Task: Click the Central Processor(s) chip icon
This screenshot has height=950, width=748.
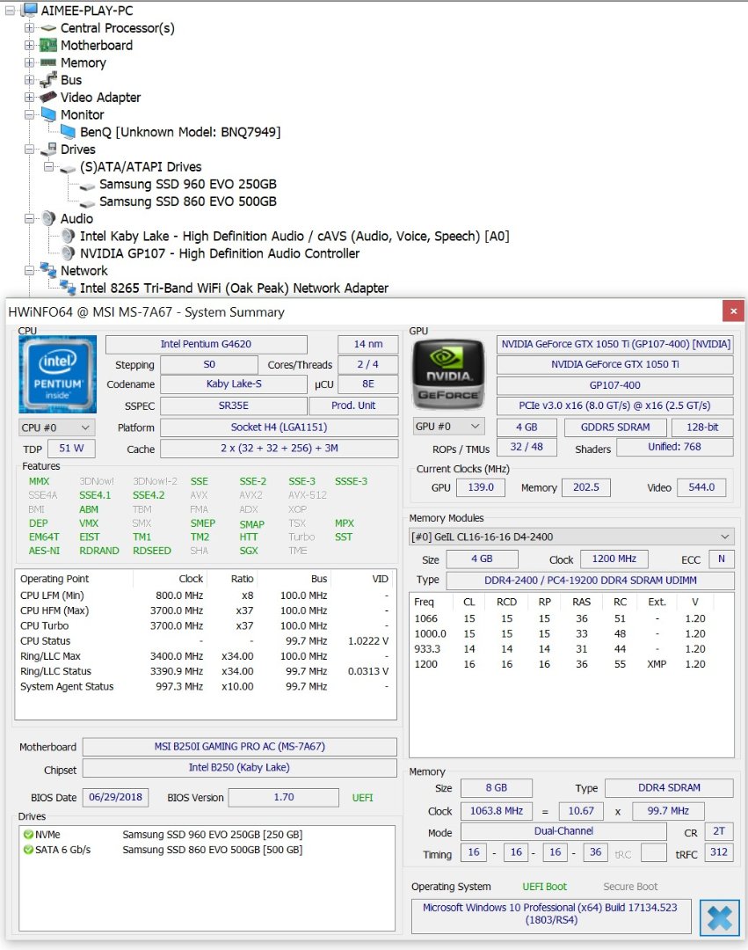Action: click(48, 28)
